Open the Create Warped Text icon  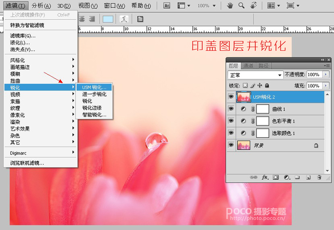[x=124, y=19]
